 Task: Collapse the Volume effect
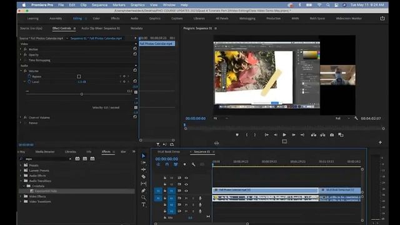21,71
